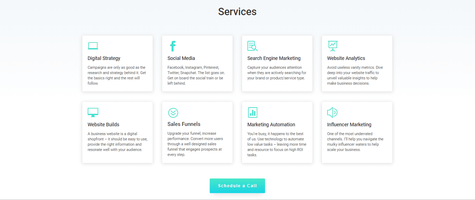This screenshot has width=475, height=200.
Task: Click the double-chevron circle icon for Sales Funnels
Action: (173, 113)
